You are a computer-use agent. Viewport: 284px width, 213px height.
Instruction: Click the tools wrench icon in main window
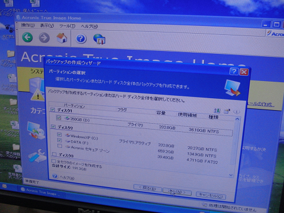click(x=37, y=156)
